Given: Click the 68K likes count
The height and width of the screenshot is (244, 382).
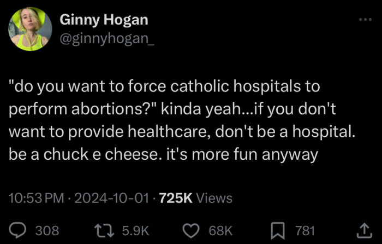Looking at the screenshot, I should coord(220,231).
